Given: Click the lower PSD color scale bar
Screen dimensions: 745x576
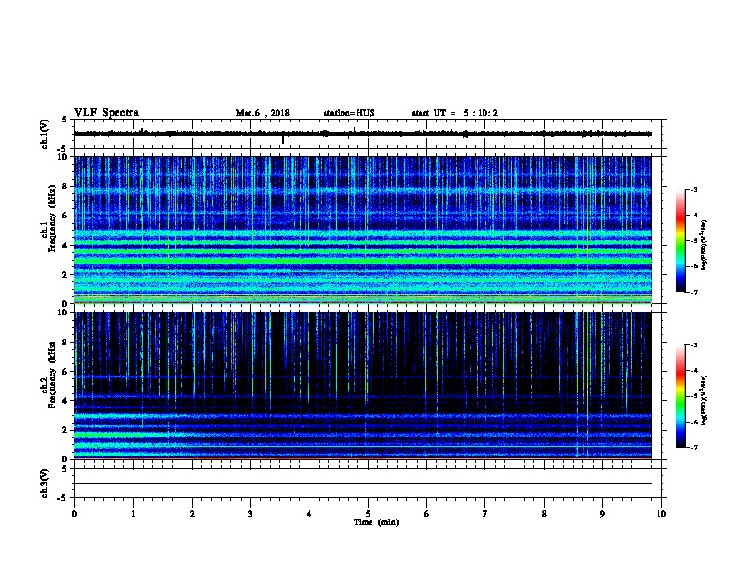Looking at the screenshot, I should [x=681, y=396].
